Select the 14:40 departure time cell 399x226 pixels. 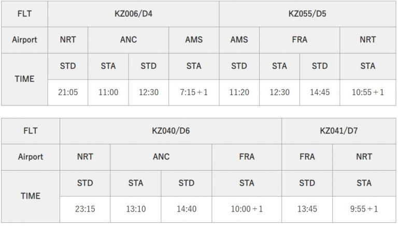pyautogui.click(x=186, y=209)
